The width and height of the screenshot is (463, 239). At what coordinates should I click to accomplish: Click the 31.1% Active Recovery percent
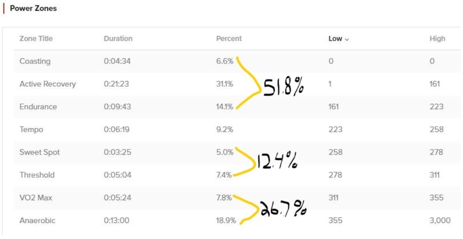225,84
